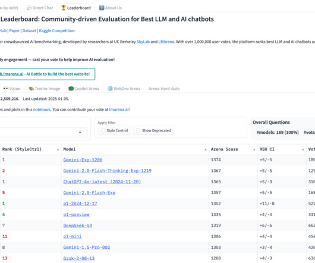
Task: Click the #models: 189 (100%) text
Action: coord(278,133)
